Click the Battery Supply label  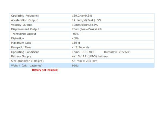[21, 56]
